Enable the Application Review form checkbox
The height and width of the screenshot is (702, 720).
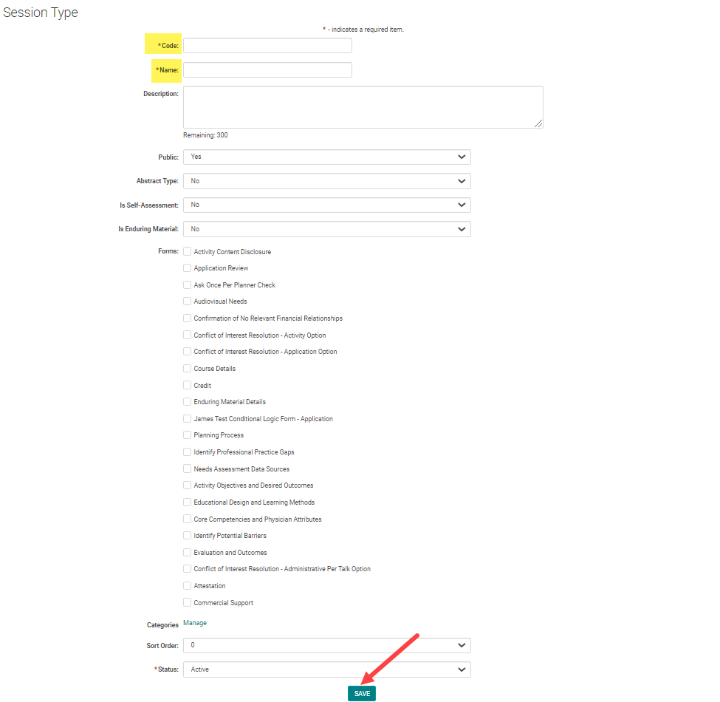[x=188, y=268]
